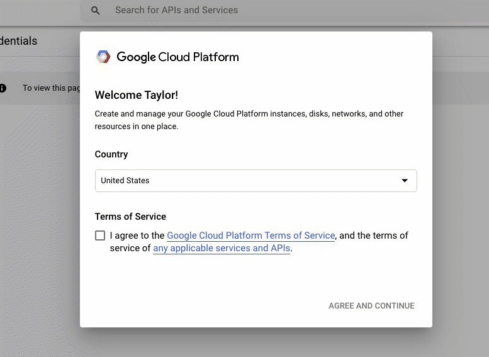Open Google Cloud Platform Terms of Service link
The image size is (489, 357).
(x=250, y=235)
